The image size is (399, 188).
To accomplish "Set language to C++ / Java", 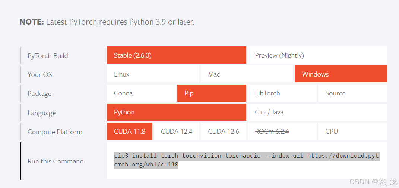I will click(x=317, y=112).
